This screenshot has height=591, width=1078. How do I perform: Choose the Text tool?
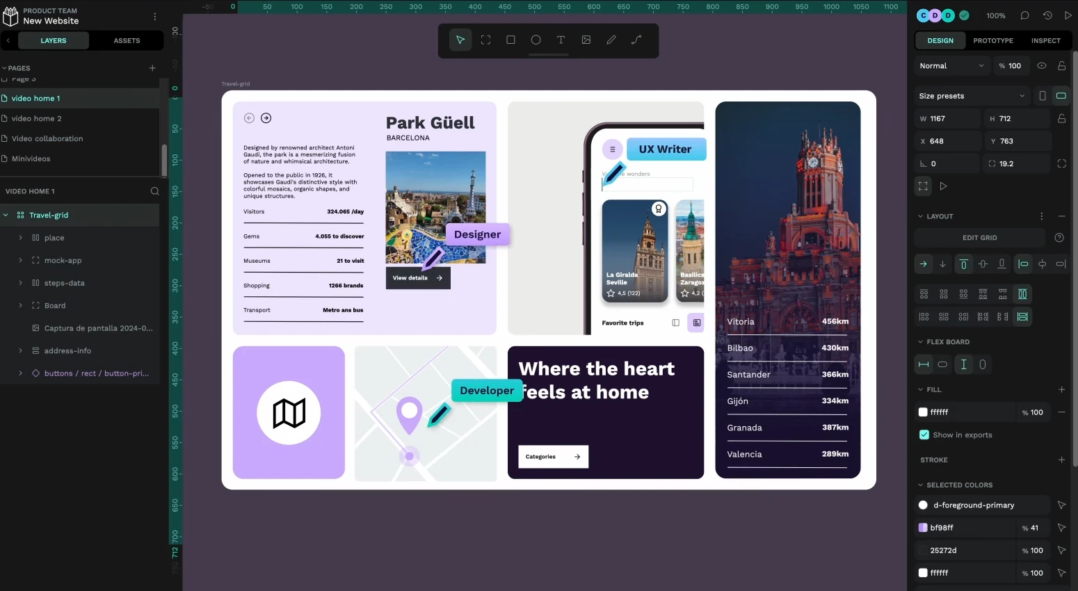pyautogui.click(x=561, y=40)
